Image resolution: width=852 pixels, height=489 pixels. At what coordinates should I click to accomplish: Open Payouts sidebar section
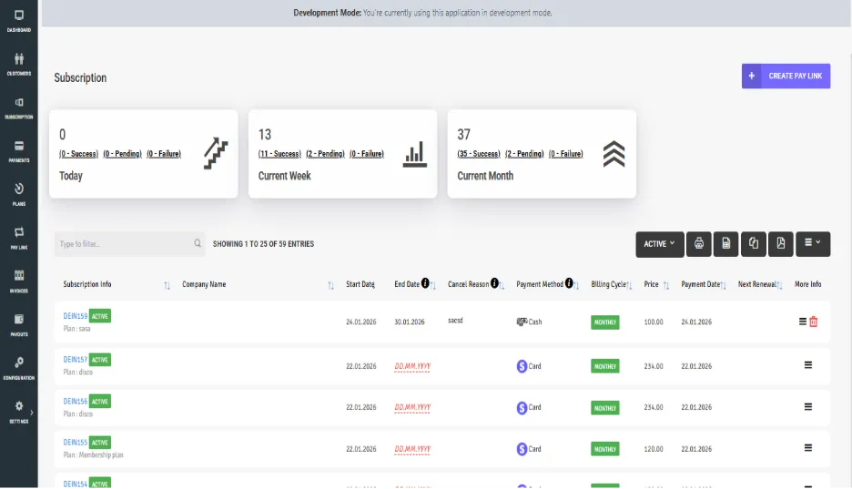pos(18,325)
